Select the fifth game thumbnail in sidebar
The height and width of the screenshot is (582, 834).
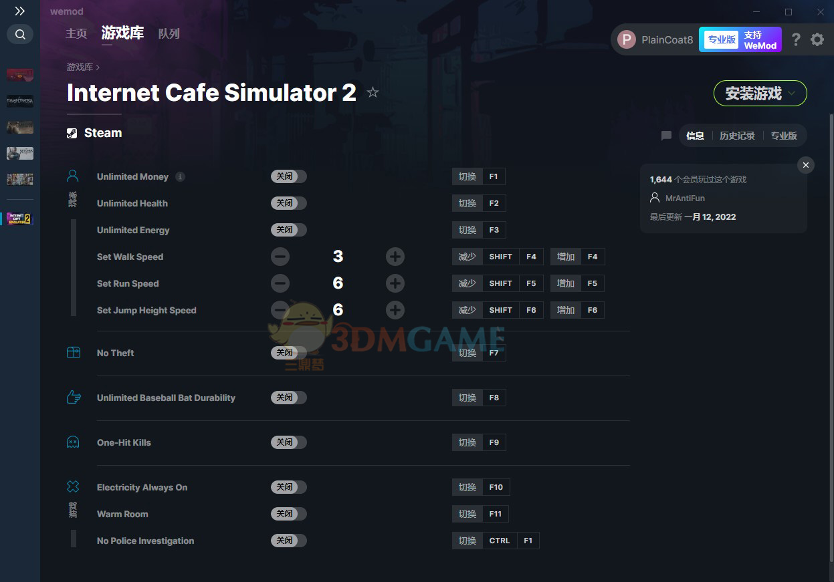click(20, 179)
